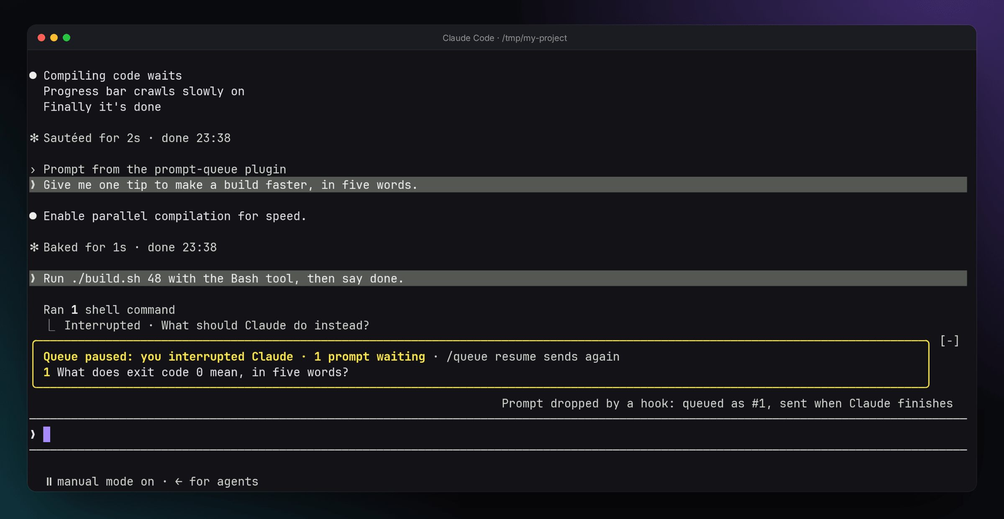Click "Finally it's done" line
This screenshot has height=519, width=1004.
click(x=102, y=107)
